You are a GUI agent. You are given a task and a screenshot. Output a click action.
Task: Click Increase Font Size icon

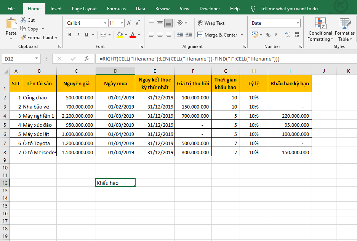[x=129, y=23]
